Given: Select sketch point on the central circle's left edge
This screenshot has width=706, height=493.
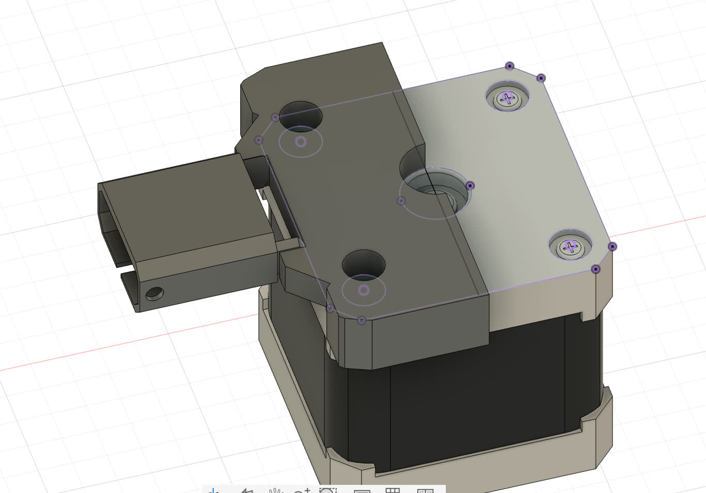Looking at the screenshot, I should [x=401, y=200].
